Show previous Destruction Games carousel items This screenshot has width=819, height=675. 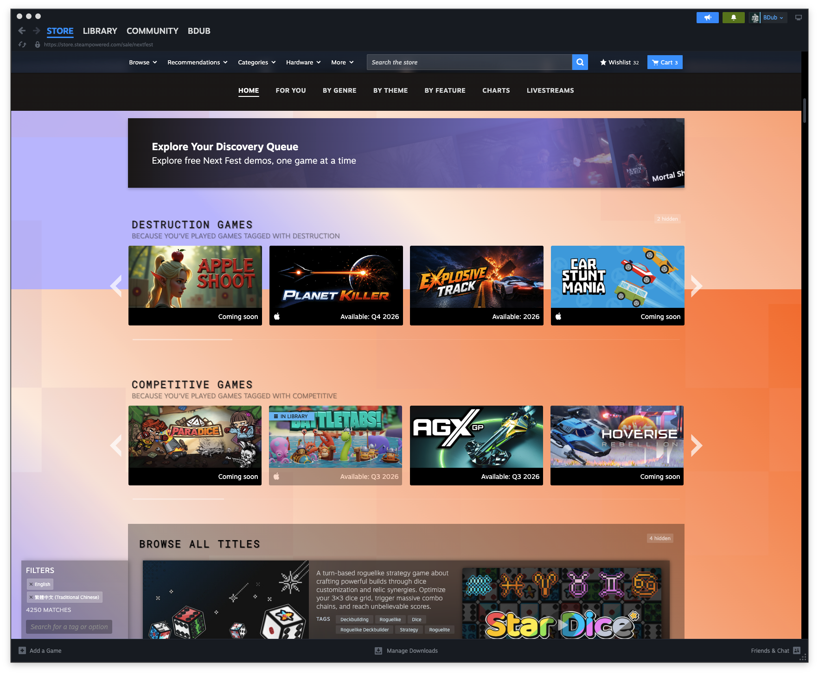[x=116, y=286]
